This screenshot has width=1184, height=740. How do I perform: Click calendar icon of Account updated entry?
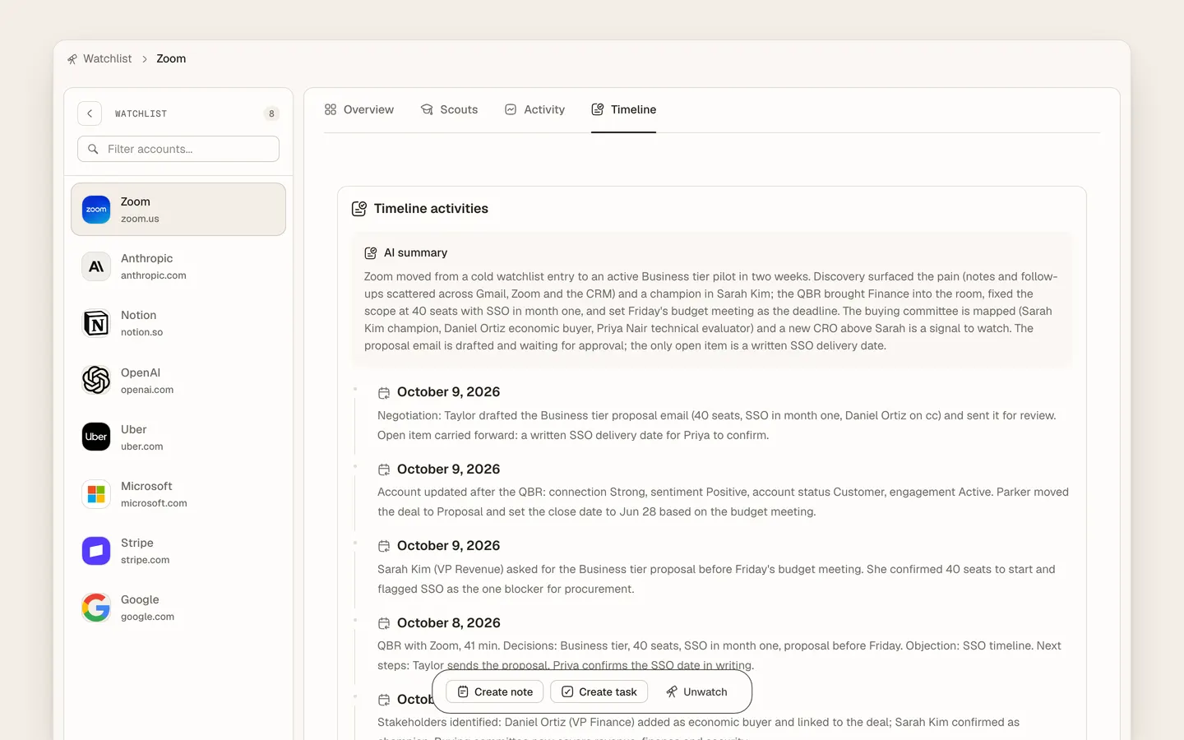[x=384, y=469]
